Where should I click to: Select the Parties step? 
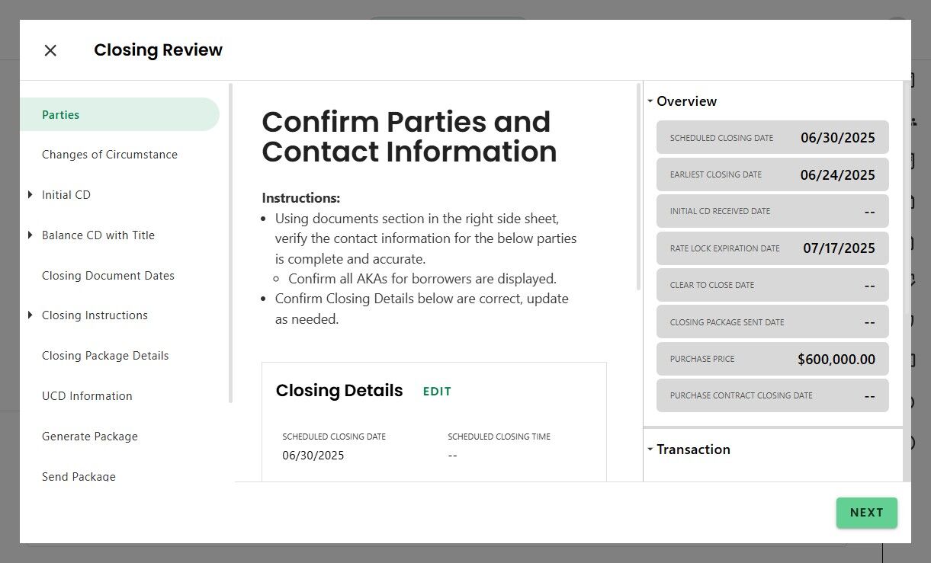tap(61, 115)
